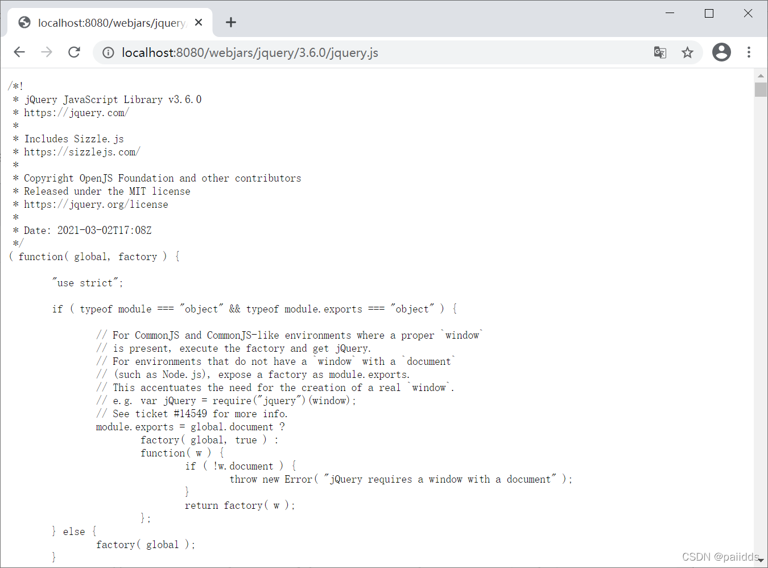
Task: Click the "} else {" line
Action: (74, 532)
